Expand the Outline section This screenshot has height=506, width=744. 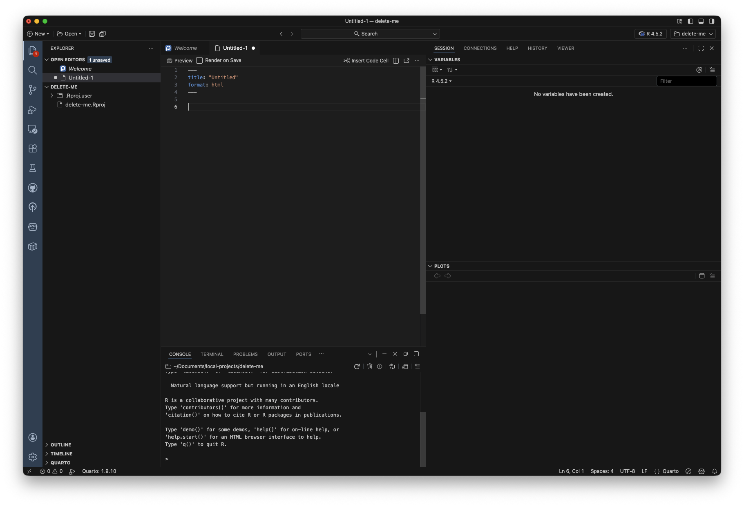(x=61, y=445)
